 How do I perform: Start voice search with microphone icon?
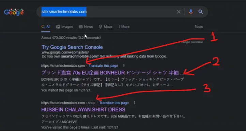point(190,12)
